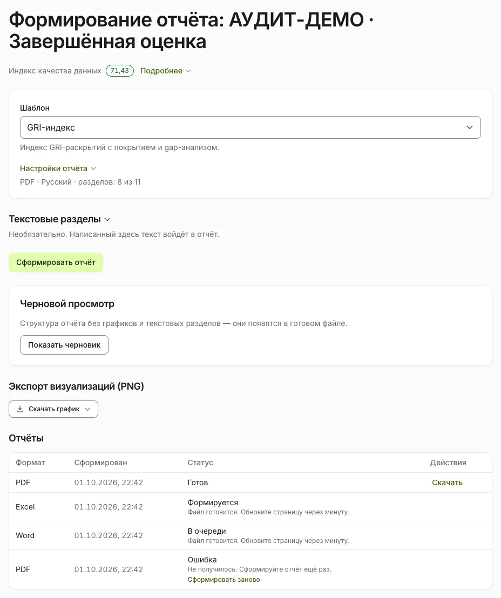Viewport: 501px width, 598px height.
Task: Click the date cell in the Word row
Action: pos(109,535)
